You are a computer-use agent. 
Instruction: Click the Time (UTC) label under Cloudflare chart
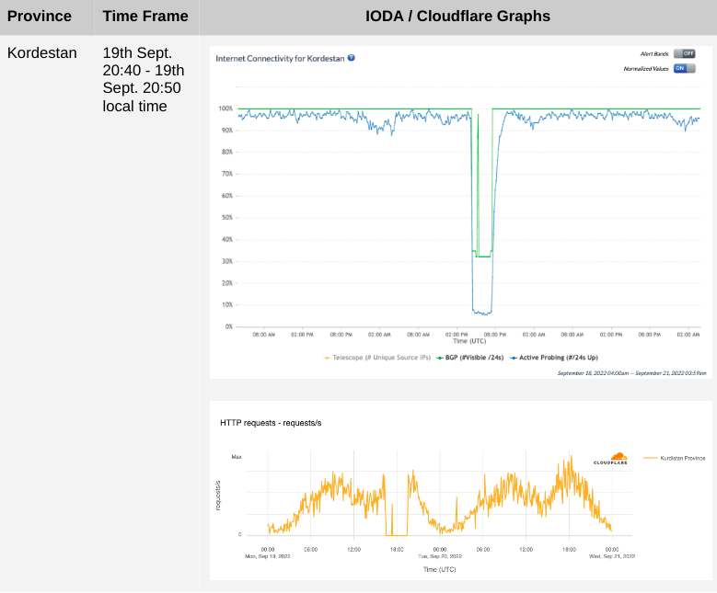click(x=439, y=570)
